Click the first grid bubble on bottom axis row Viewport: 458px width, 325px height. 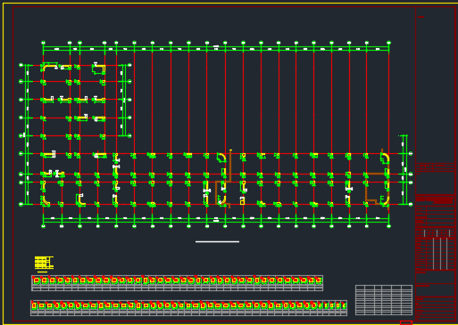point(44,226)
